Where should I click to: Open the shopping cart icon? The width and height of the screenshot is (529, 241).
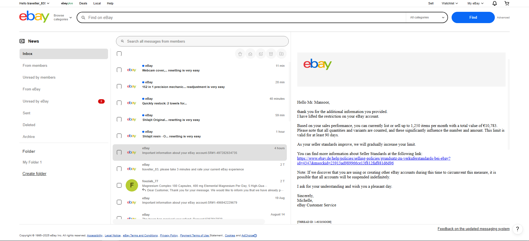tap(507, 3)
